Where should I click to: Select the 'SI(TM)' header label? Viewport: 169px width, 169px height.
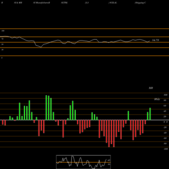pos(64,3)
